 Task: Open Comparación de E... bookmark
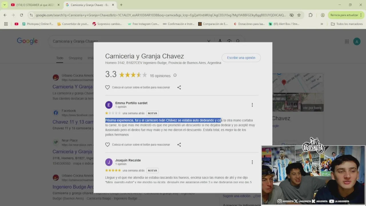click(x=213, y=24)
